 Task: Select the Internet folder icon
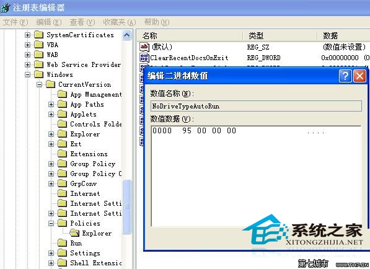[x=63, y=193]
